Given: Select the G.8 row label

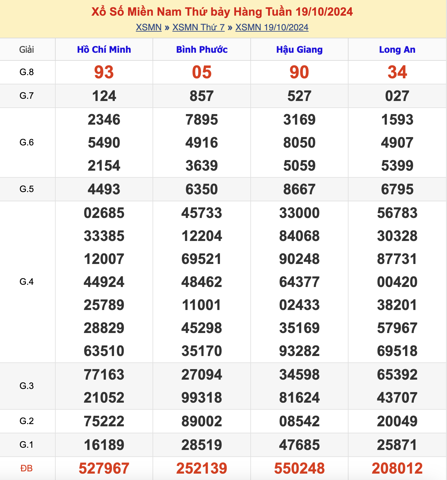Looking at the screenshot, I should point(27,72).
